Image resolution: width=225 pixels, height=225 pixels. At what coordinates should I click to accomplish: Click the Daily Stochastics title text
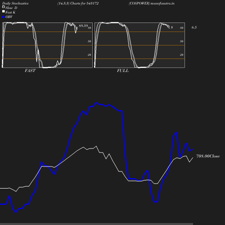click(x=15, y=3)
